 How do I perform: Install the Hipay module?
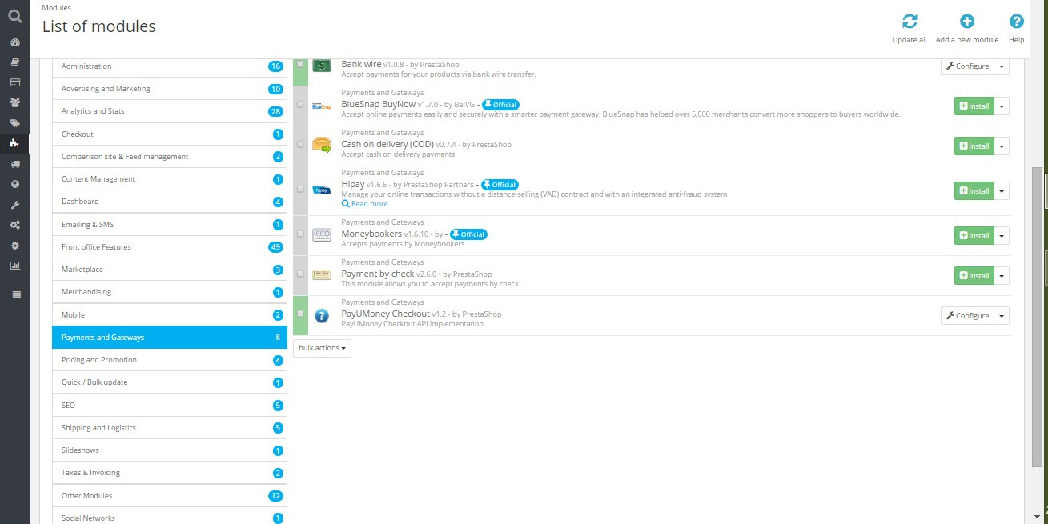pyautogui.click(x=974, y=191)
